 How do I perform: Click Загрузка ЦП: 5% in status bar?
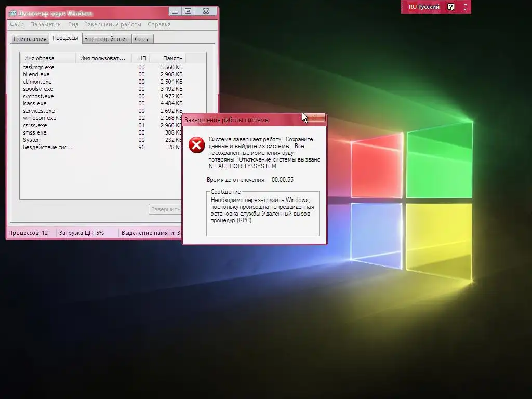[82, 233]
